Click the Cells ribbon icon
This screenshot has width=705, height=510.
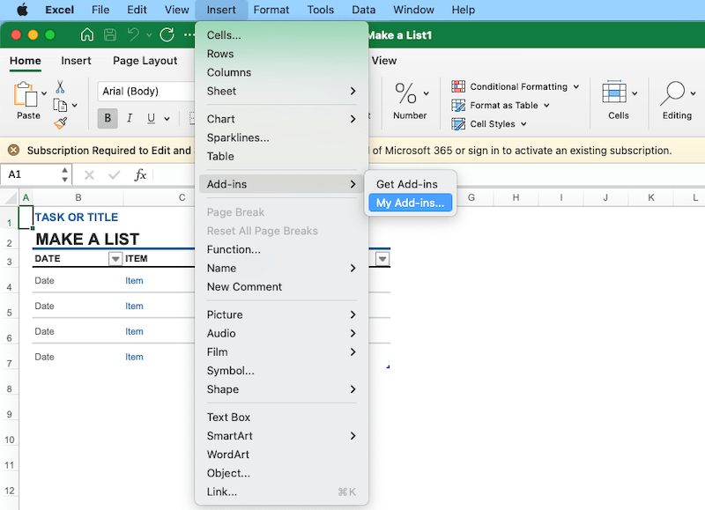click(613, 92)
